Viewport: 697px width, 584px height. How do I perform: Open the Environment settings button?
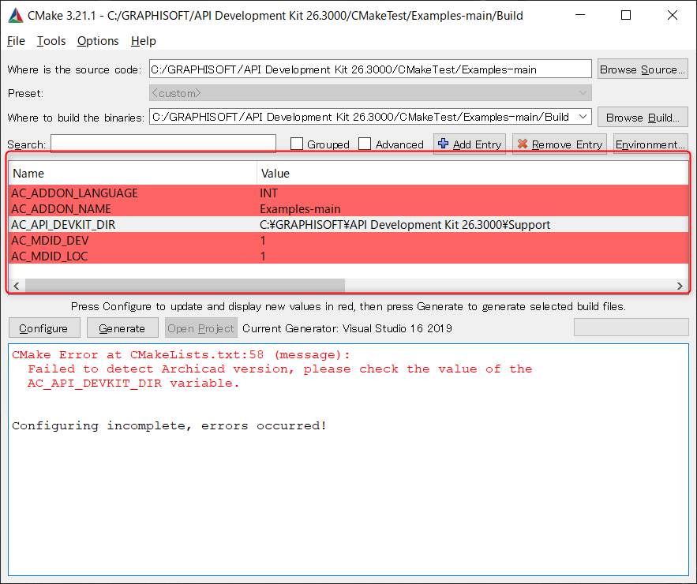[x=650, y=144]
